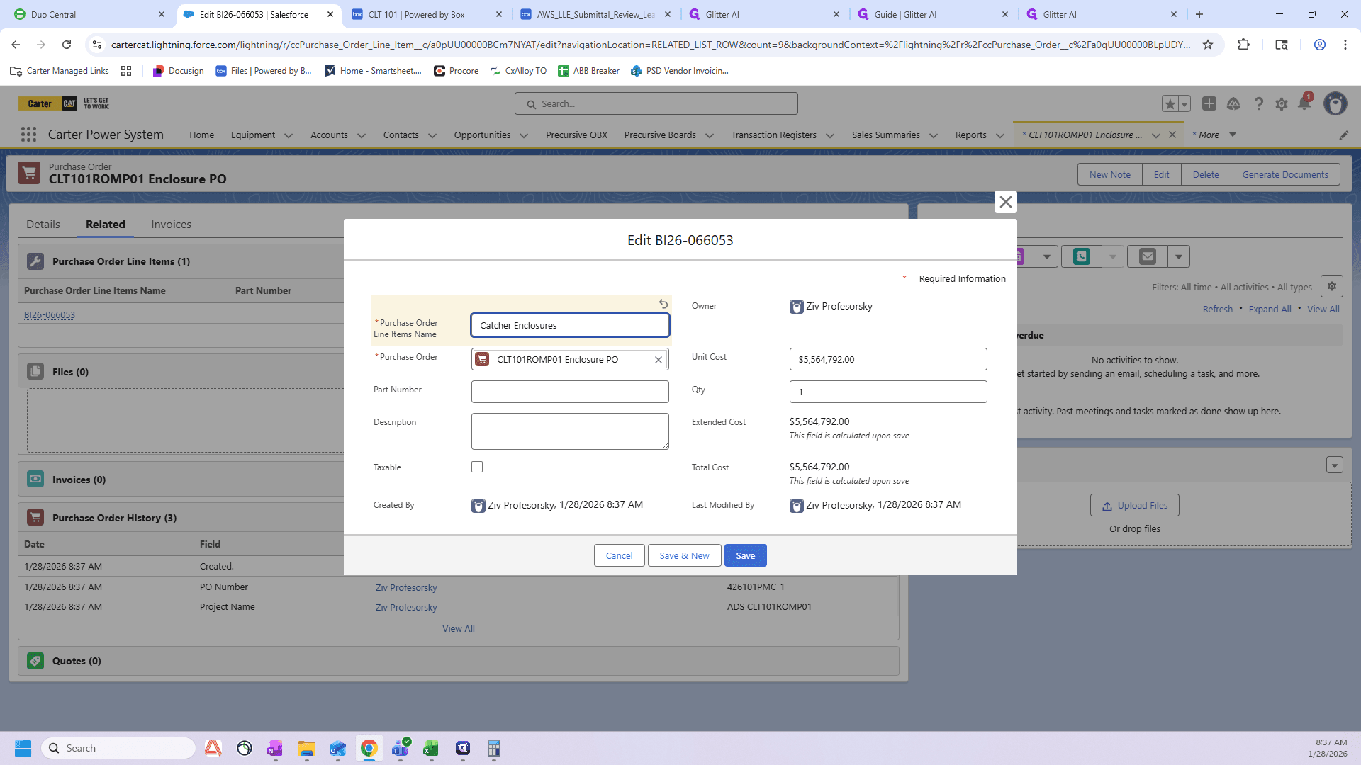Expand the Opportunities nav dropdown chevron

(x=524, y=135)
